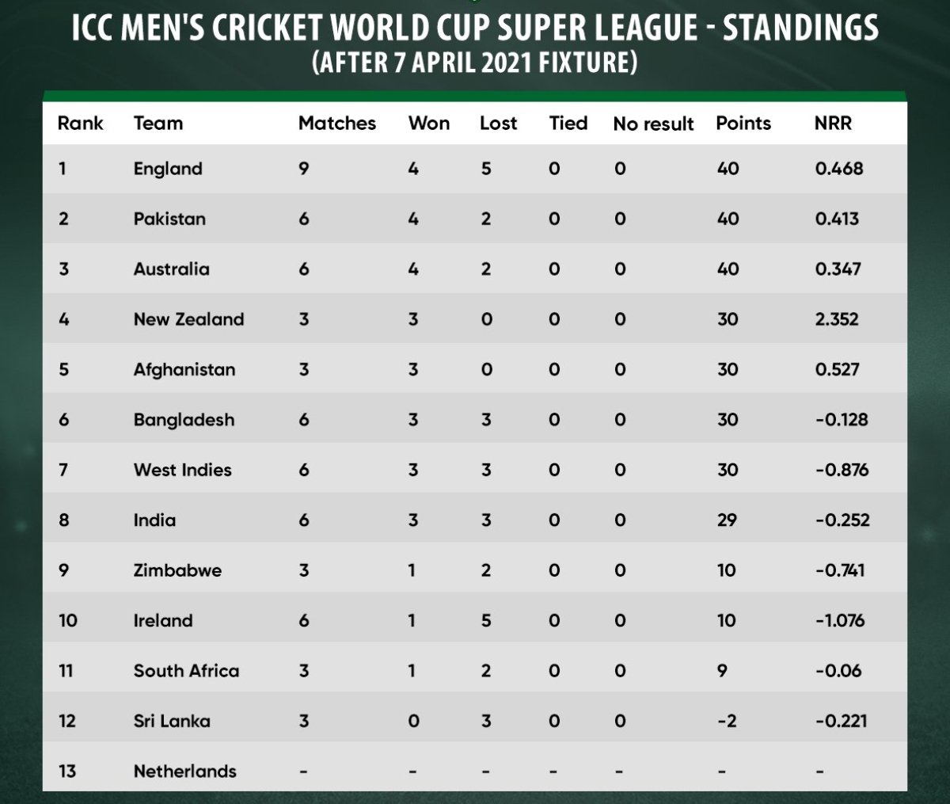Click the Afghanistan team name

[184, 370]
